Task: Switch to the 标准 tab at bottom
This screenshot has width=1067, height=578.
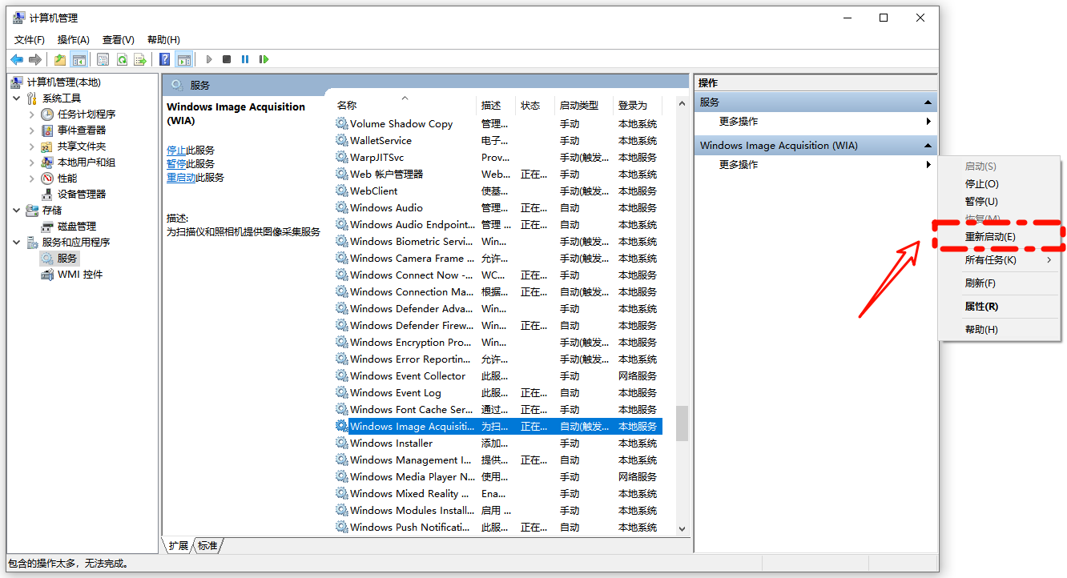Action: click(207, 546)
